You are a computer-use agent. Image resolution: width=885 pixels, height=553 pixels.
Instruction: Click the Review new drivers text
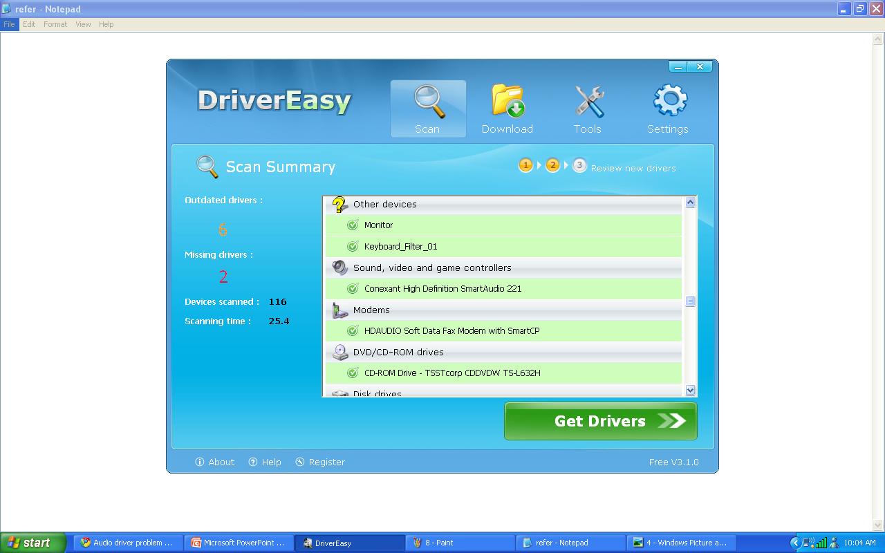633,168
